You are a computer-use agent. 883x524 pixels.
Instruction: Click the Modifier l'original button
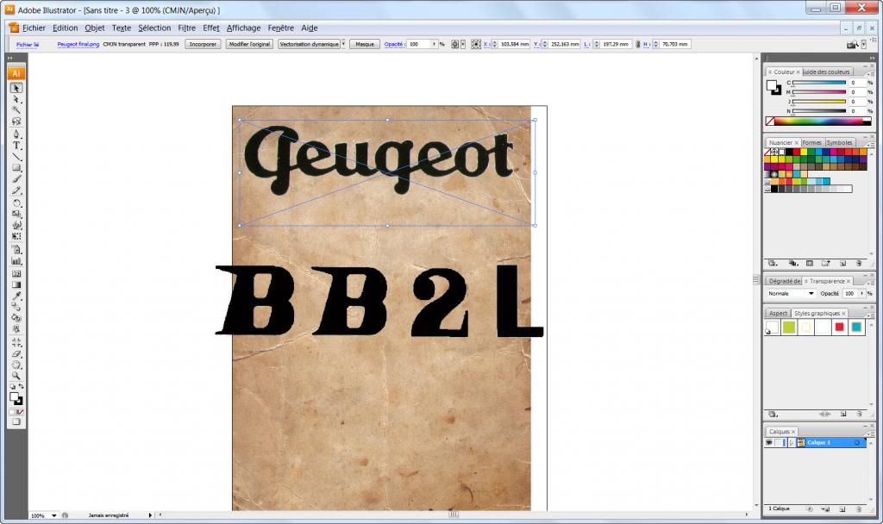click(x=249, y=44)
